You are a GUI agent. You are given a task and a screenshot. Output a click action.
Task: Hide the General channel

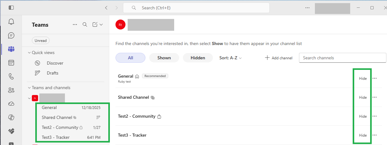tap(363, 79)
